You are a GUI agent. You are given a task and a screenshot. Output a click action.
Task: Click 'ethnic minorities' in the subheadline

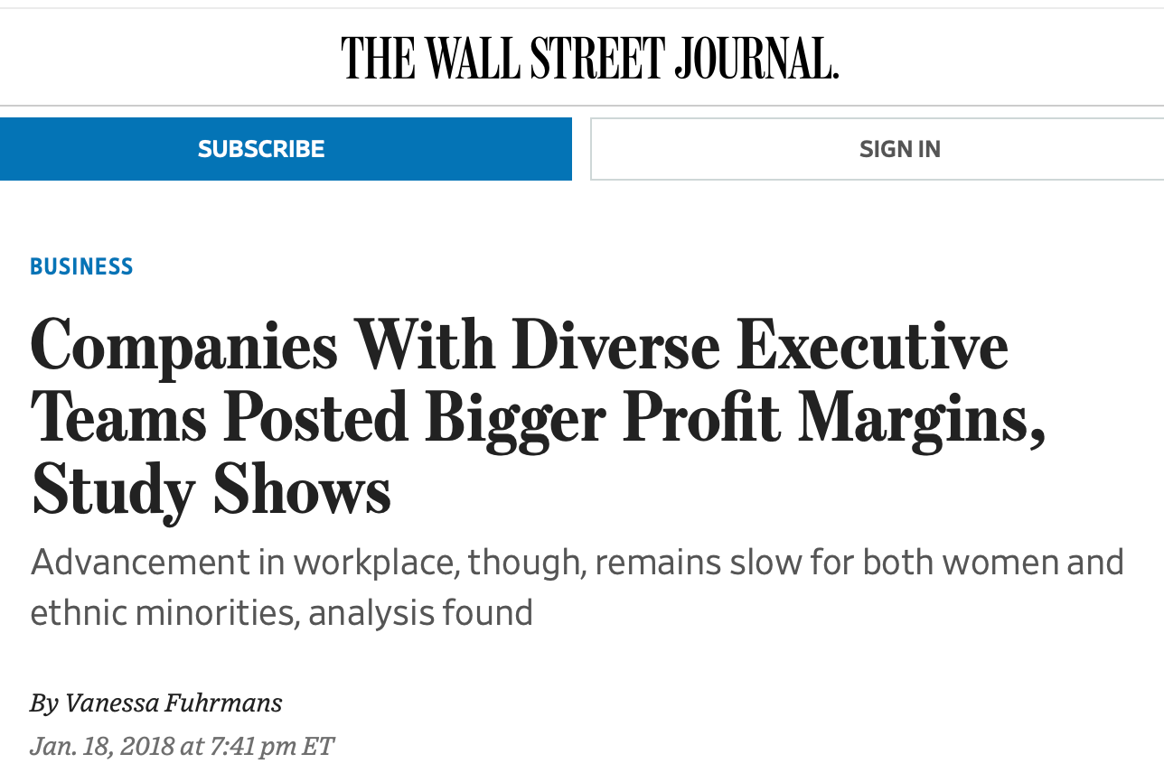click(x=163, y=613)
